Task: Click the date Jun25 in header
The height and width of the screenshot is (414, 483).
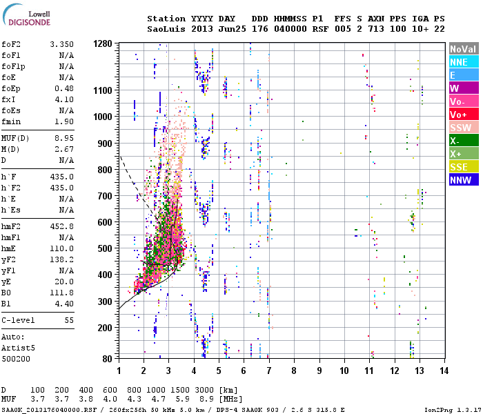Action: pos(232,29)
